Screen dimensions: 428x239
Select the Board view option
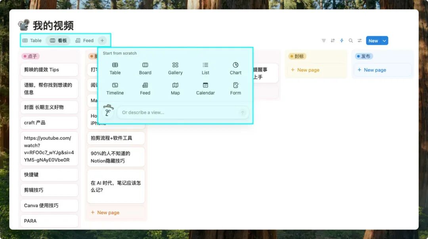(145, 68)
